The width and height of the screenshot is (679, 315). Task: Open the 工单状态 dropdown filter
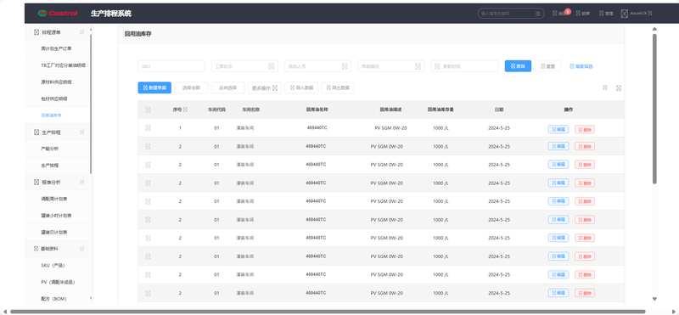click(244, 66)
